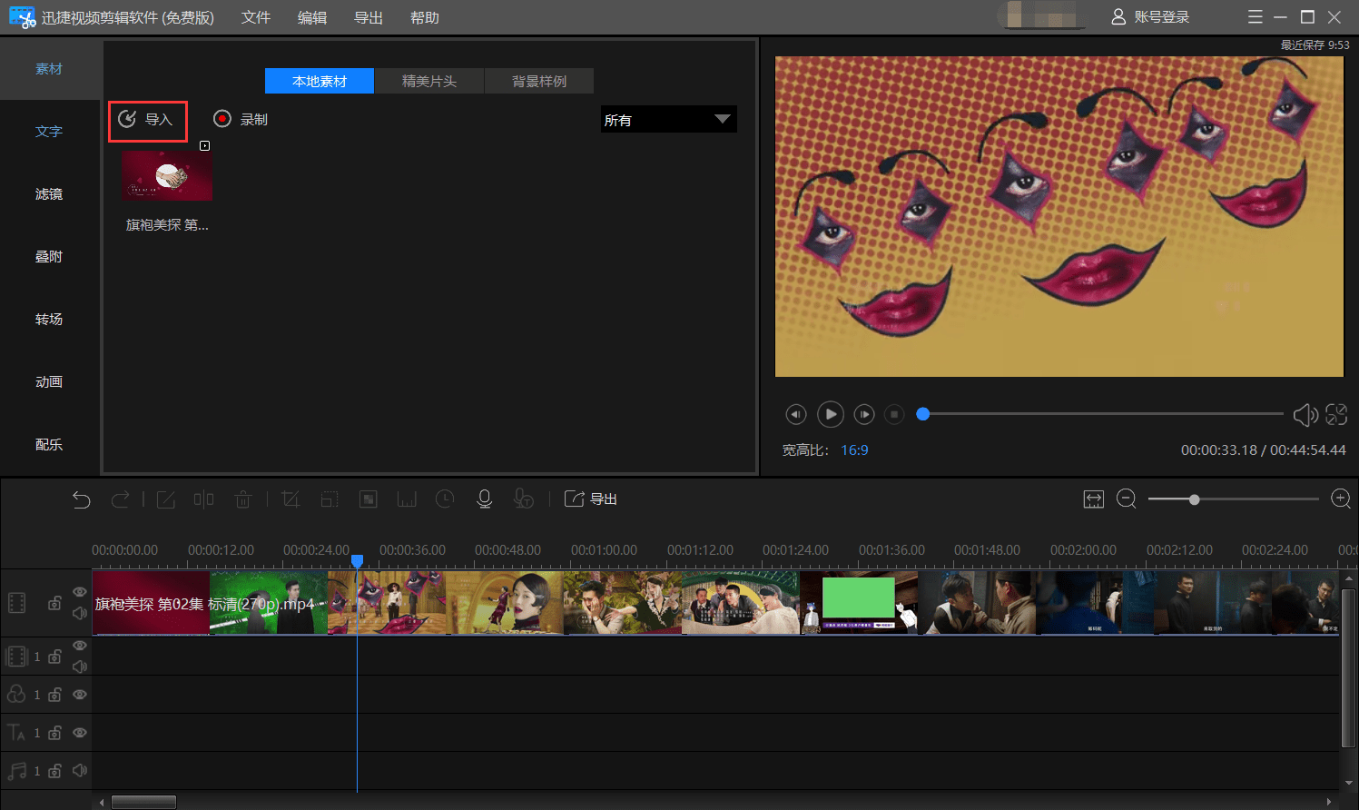The width and height of the screenshot is (1359, 810).
Task: Stop the preview playback
Action: [894, 414]
